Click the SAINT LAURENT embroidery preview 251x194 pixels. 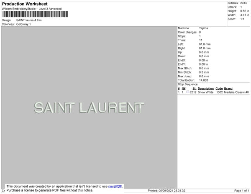click(x=89, y=107)
